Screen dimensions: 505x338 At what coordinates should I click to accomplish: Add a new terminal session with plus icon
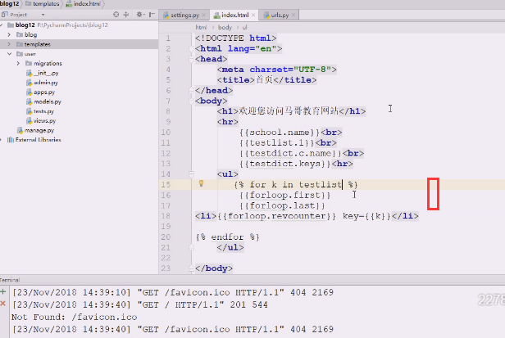coord(3,292)
